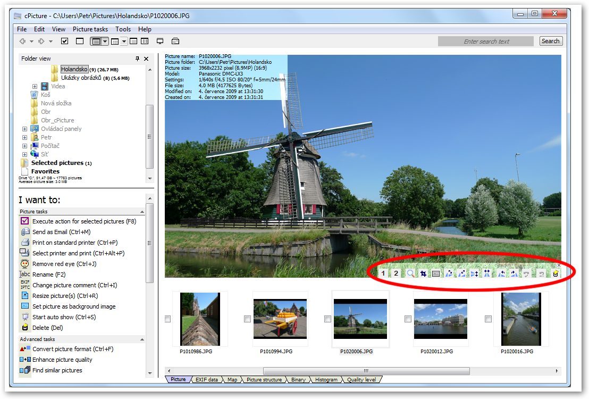The height and width of the screenshot is (399, 589).
Task: Click 'Convert picture format (Ctrl+F)' task
Action: point(72,349)
